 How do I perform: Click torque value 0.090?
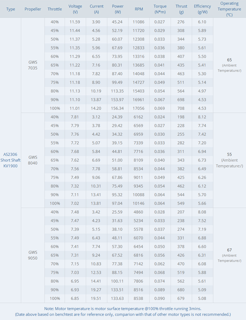coord(160,298)
